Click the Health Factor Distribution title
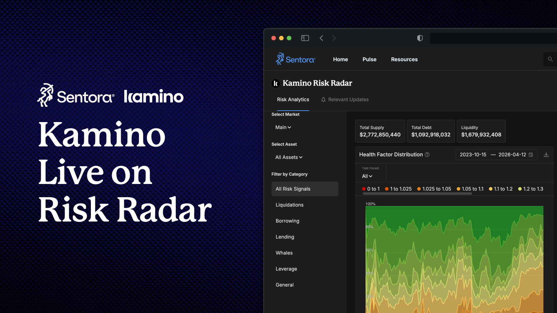Image resolution: width=557 pixels, height=313 pixels. tap(391, 154)
